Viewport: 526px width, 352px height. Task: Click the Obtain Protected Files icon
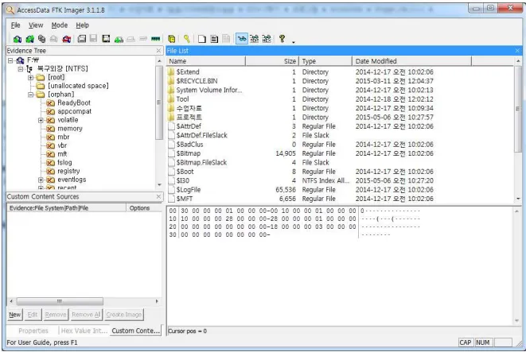point(172,39)
